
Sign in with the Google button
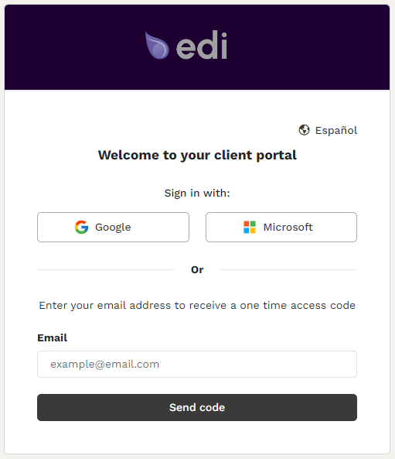(x=113, y=227)
